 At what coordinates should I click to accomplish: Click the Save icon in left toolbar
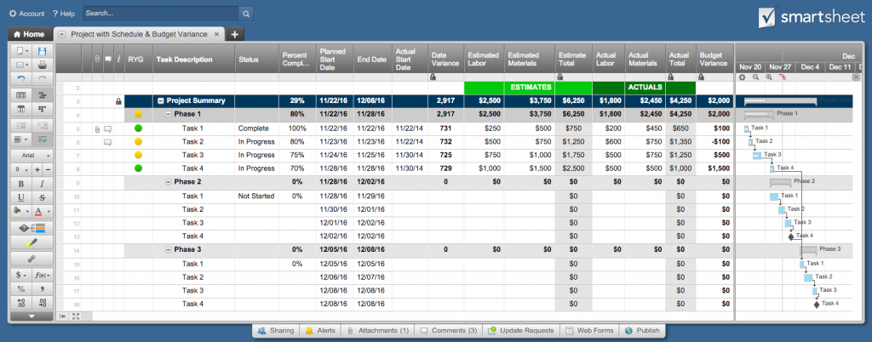(x=42, y=51)
